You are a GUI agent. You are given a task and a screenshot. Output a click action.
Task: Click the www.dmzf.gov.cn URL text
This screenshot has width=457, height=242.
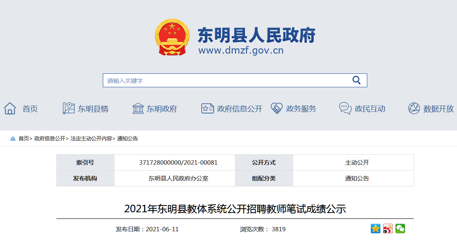click(241, 50)
